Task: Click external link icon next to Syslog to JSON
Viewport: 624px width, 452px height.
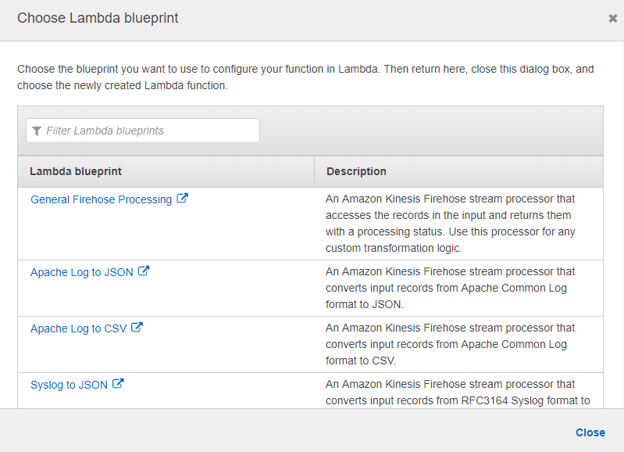Action: (x=118, y=383)
